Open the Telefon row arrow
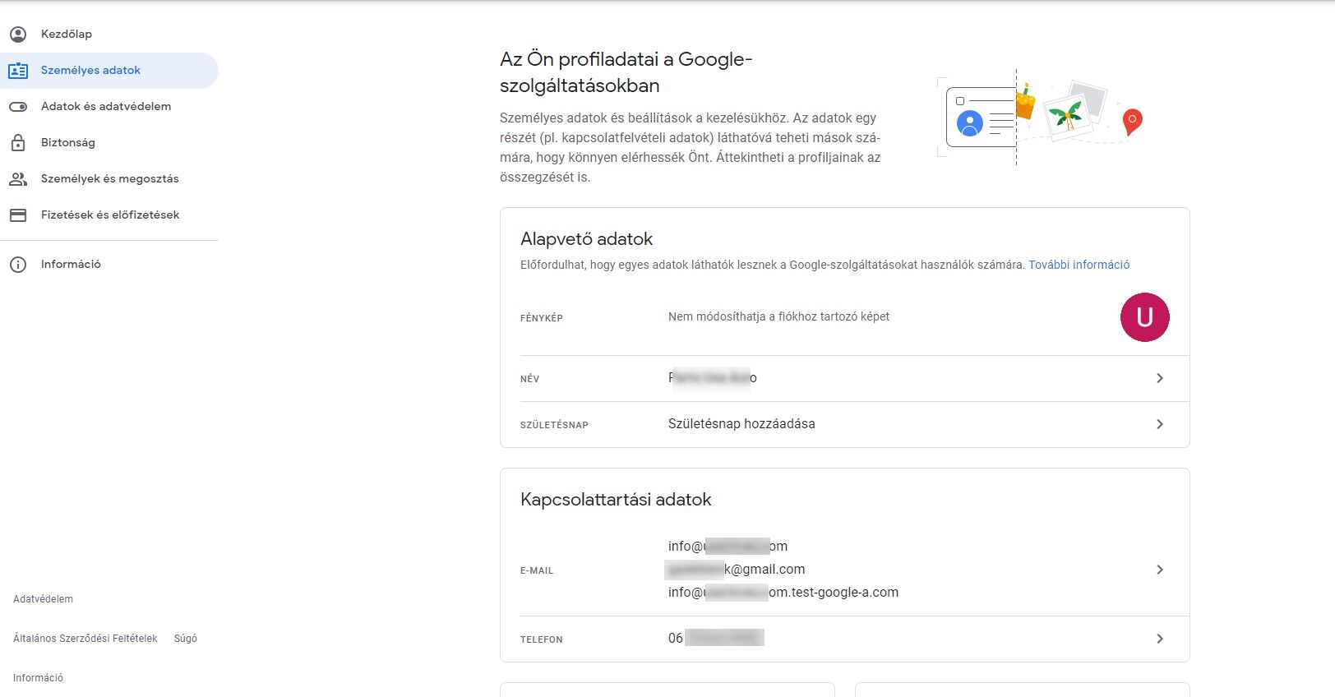Viewport: 1335px width, 697px height. (x=1160, y=639)
